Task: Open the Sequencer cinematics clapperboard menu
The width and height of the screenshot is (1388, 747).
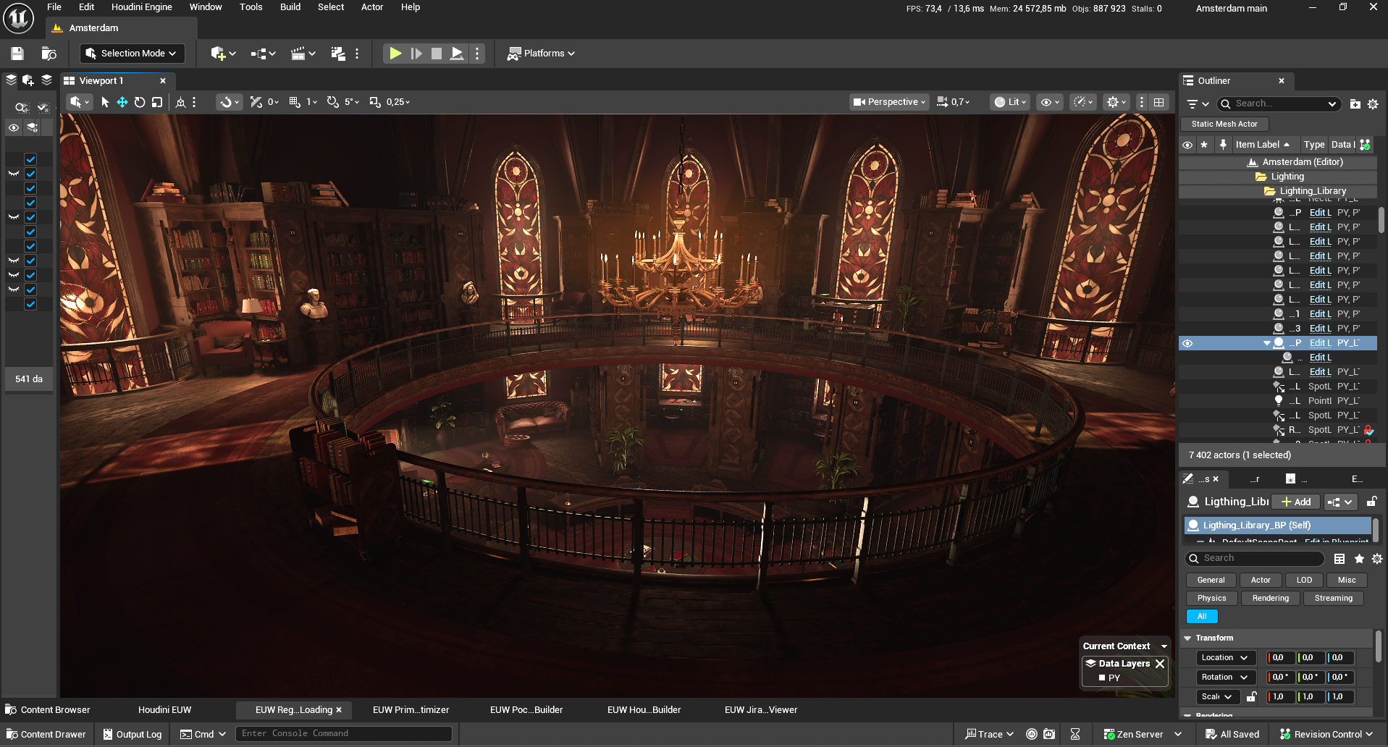Action: coord(303,54)
